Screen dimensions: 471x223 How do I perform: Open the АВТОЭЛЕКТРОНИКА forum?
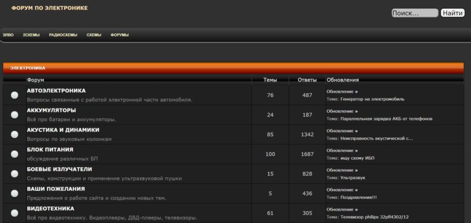[56, 91]
